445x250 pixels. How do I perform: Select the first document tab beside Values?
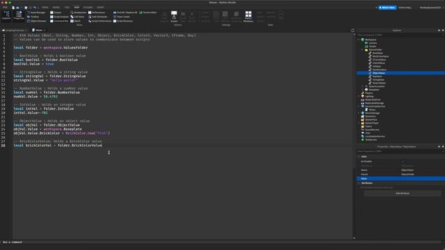click(x=14, y=30)
